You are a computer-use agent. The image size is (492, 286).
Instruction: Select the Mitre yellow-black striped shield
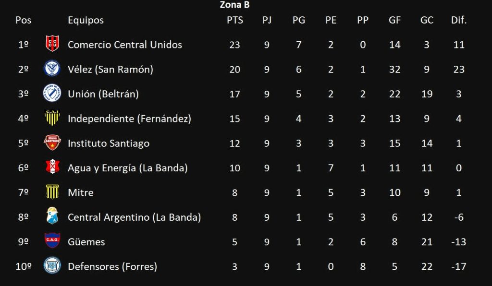point(52,191)
